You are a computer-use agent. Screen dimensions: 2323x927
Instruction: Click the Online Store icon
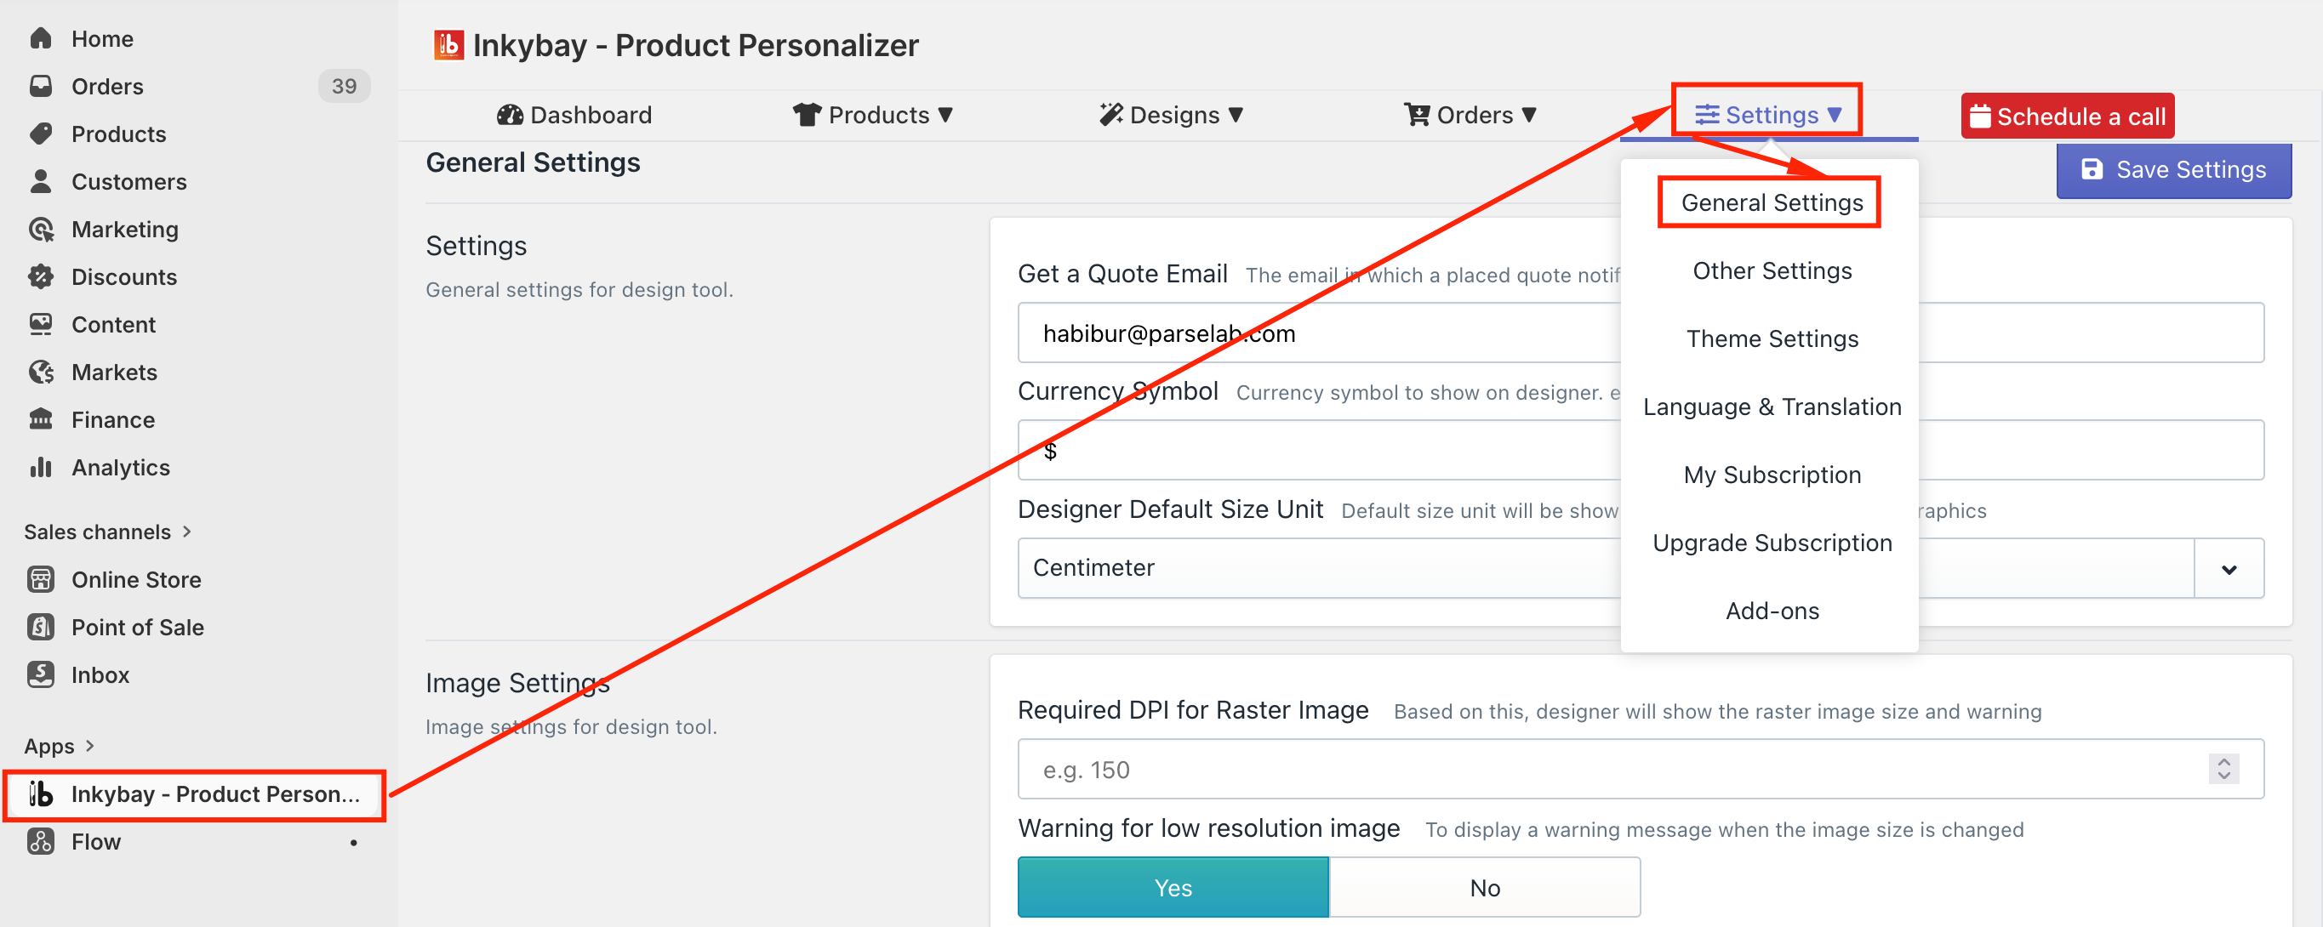coord(41,579)
